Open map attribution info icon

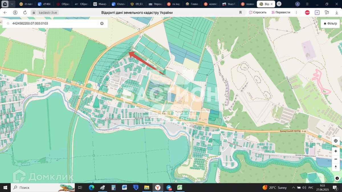point(337,178)
